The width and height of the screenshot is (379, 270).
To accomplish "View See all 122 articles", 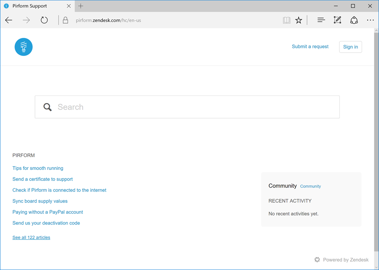I will coord(31,238).
